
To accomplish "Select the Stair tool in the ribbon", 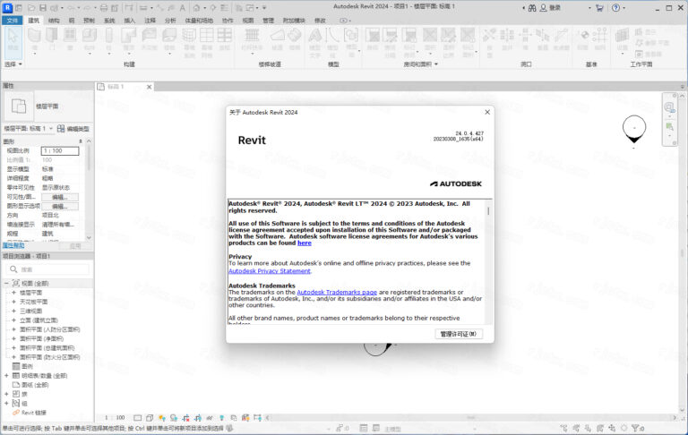I will coord(295,38).
